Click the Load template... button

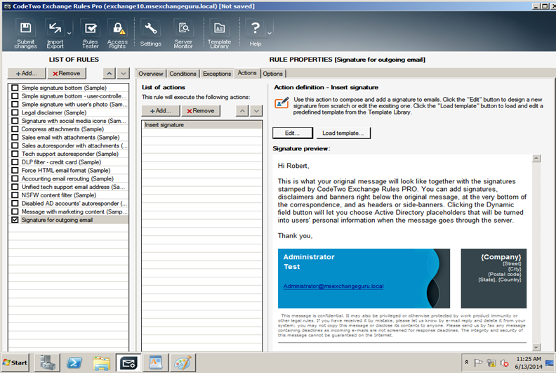tap(343, 133)
